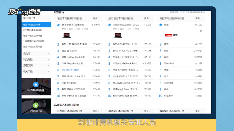Open 惠普星 14-CE0027TX entry

126,57
